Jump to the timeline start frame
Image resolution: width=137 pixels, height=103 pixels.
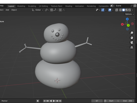(45, 101)
